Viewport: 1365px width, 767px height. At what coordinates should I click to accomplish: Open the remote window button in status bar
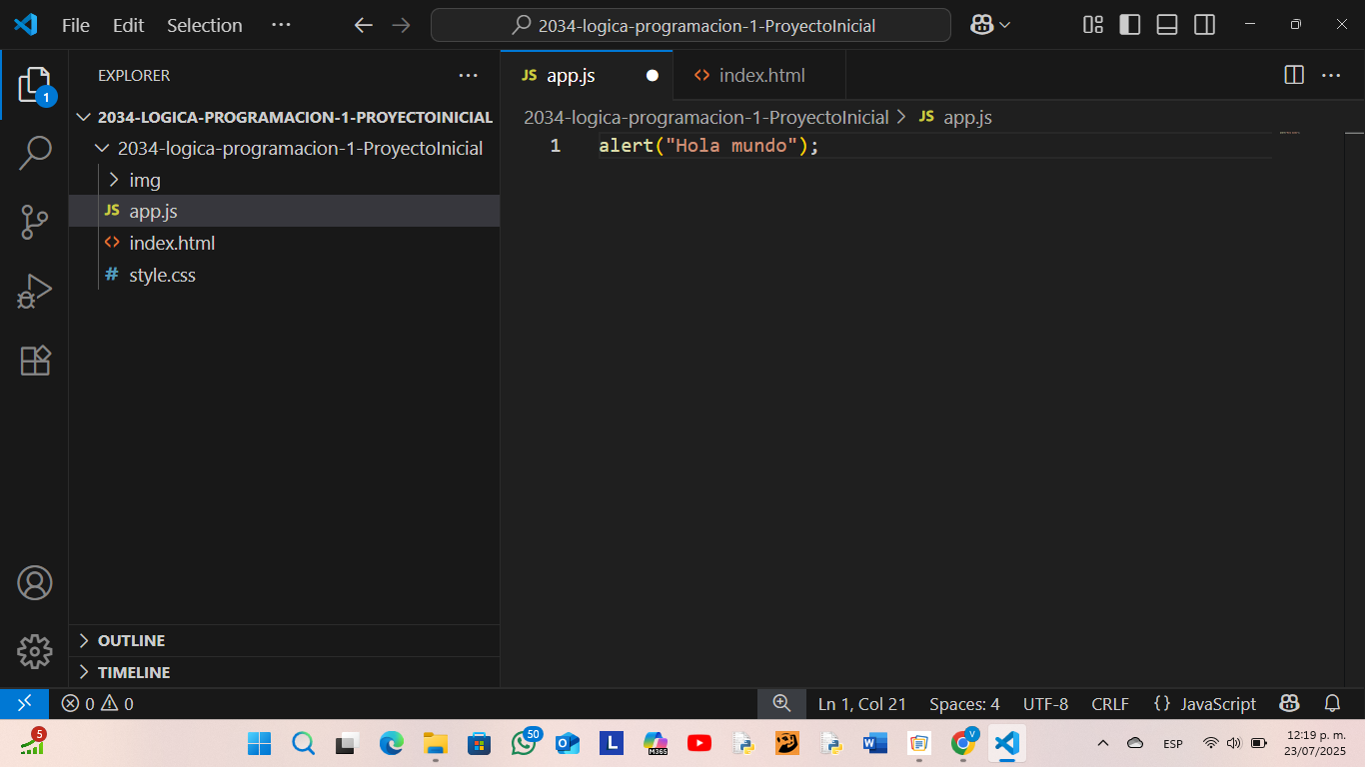coord(24,703)
